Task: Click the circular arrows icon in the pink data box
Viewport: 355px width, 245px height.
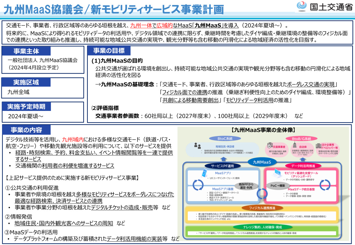Action: click(x=325, y=185)
